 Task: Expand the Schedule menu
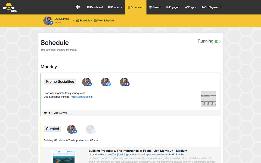[136, 7]
